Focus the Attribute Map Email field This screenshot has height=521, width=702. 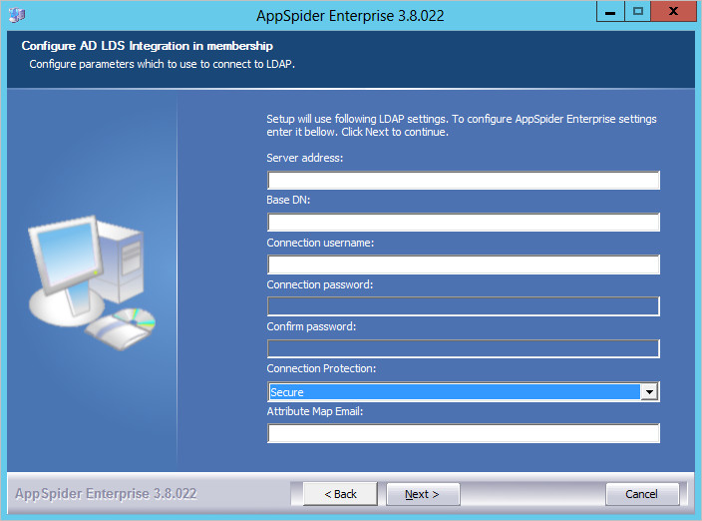click(x=463, y=433)
